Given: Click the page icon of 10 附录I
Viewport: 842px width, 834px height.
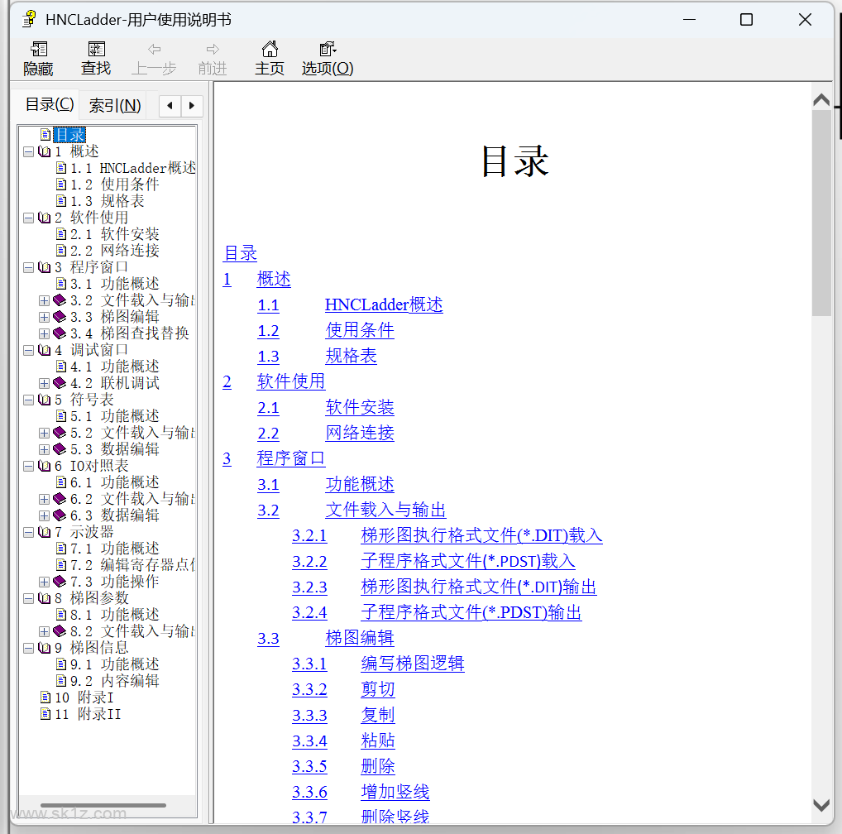Looking at the screenshot, I should pyautogui.click(x=46, y=697).
